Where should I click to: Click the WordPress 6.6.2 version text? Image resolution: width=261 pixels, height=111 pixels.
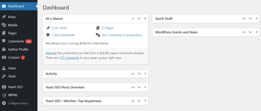77,43
